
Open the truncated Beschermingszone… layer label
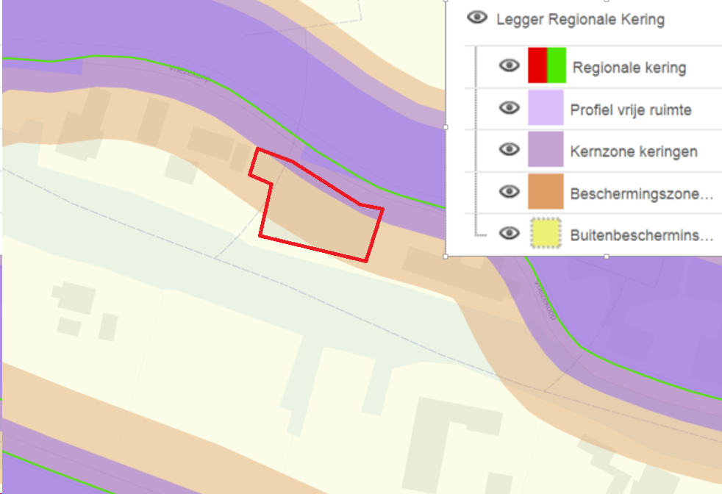(x=641, y=195)
